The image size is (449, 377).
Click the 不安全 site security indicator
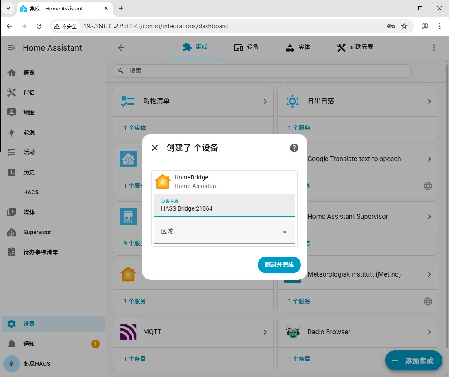66,26
